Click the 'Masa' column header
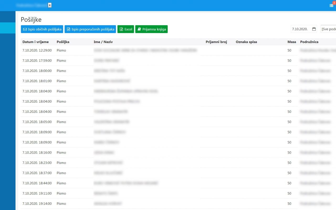The image size is (336, 210). (292, 42)
